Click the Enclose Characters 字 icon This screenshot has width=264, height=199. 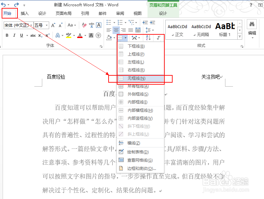tap(98, 35)
